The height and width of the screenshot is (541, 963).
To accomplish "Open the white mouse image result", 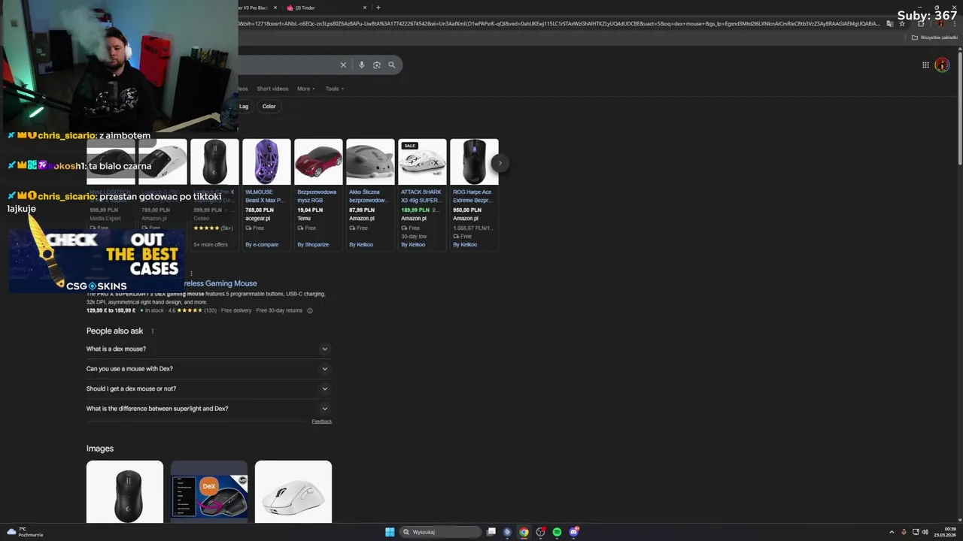I will pyautogui.click(x=293, y=491).
